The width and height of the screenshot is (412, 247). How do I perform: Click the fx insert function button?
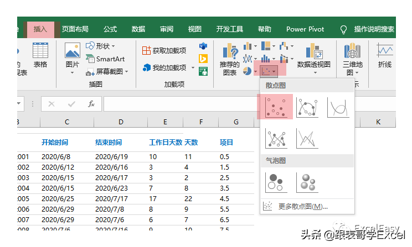91,104
